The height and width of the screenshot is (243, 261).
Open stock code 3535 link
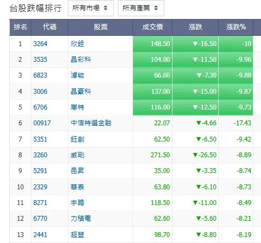click(40, 60)
